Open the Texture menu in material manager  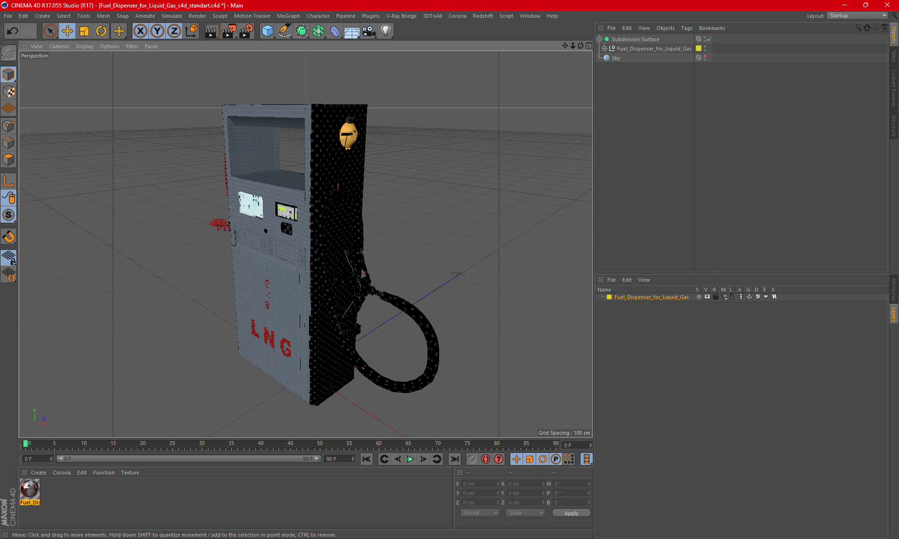(x=130, y=473)
